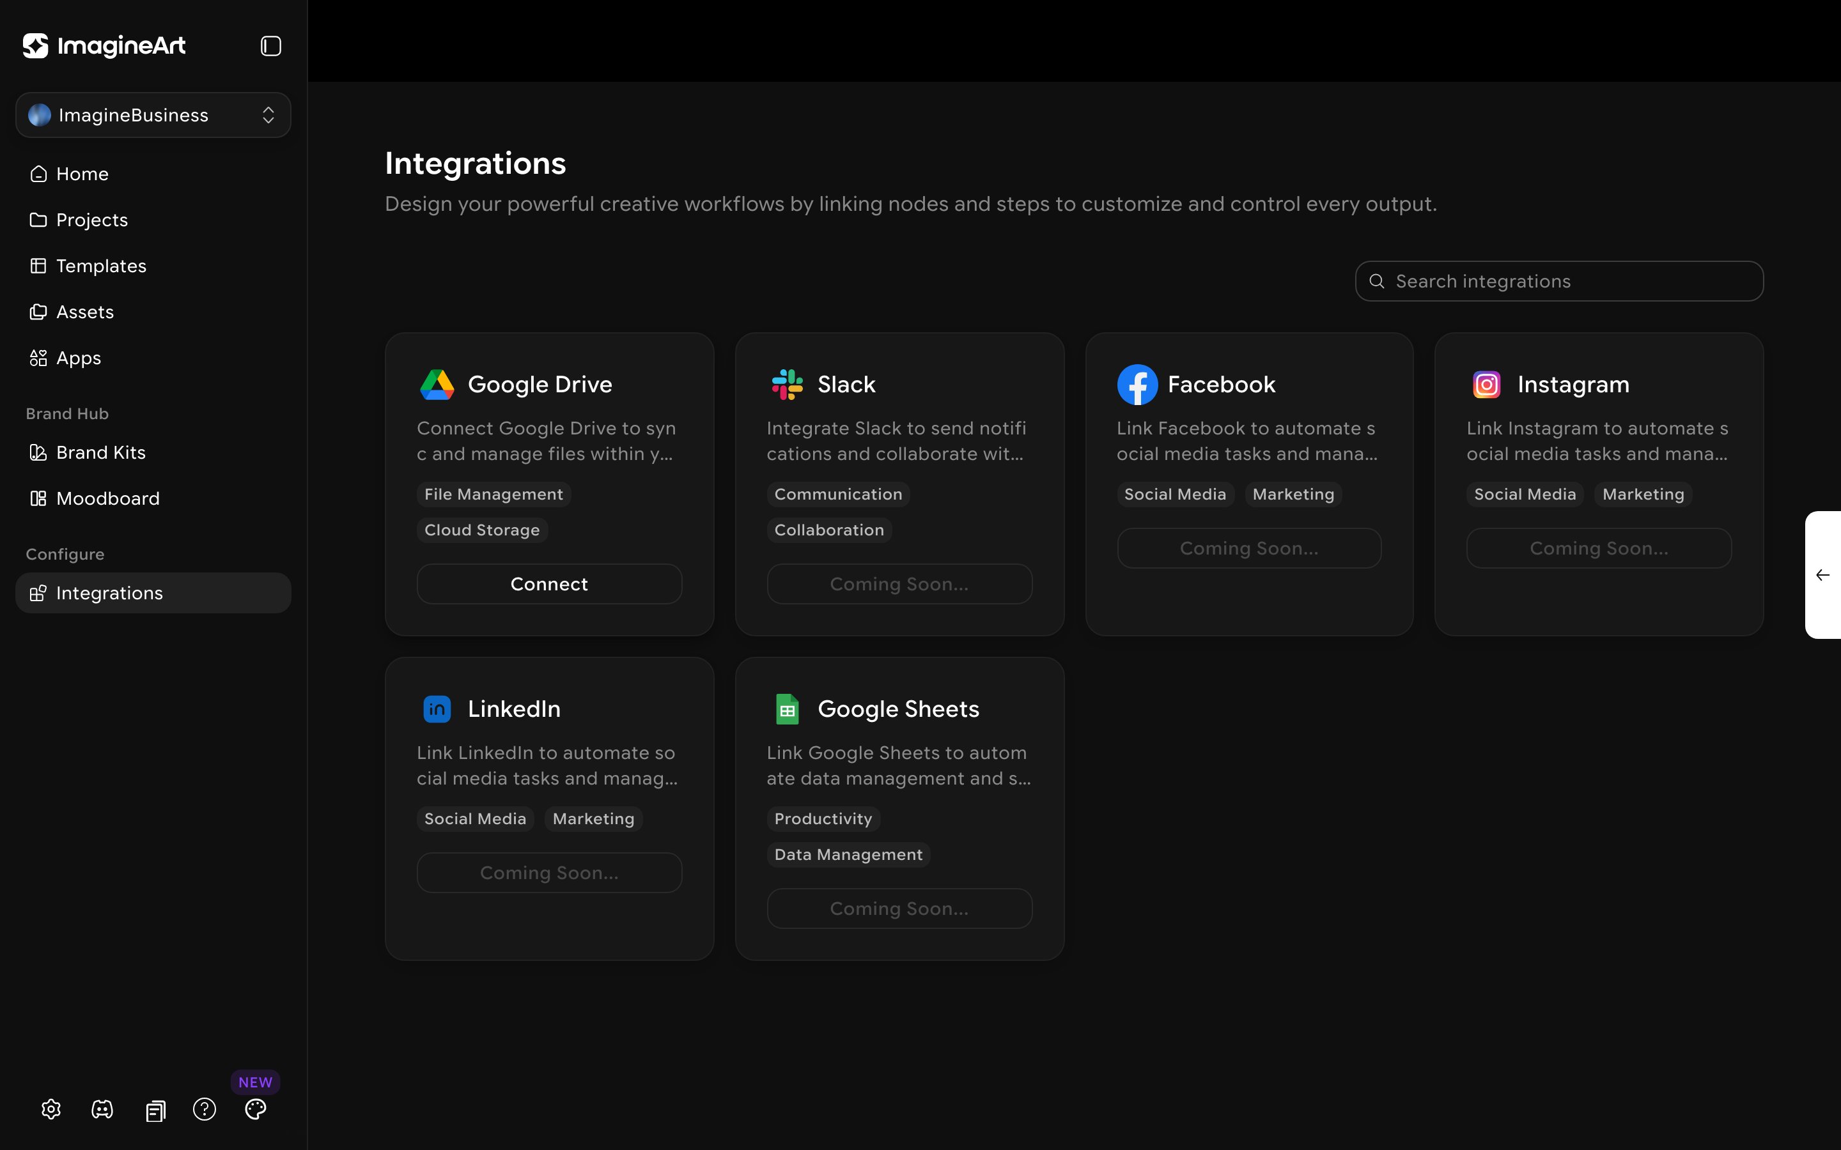The image size is (1841, 1150).
Task: Open Projects from sidebar
Action: (153, 220)
